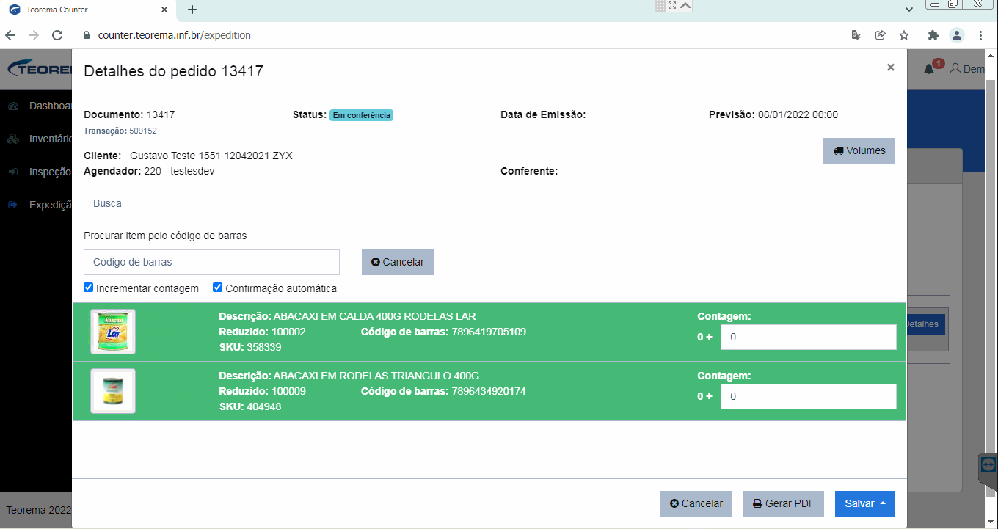The height and width of the screenshot is (529, 998).
Task: Open the Volumes button with truck icon
Action: click(859, 150)
